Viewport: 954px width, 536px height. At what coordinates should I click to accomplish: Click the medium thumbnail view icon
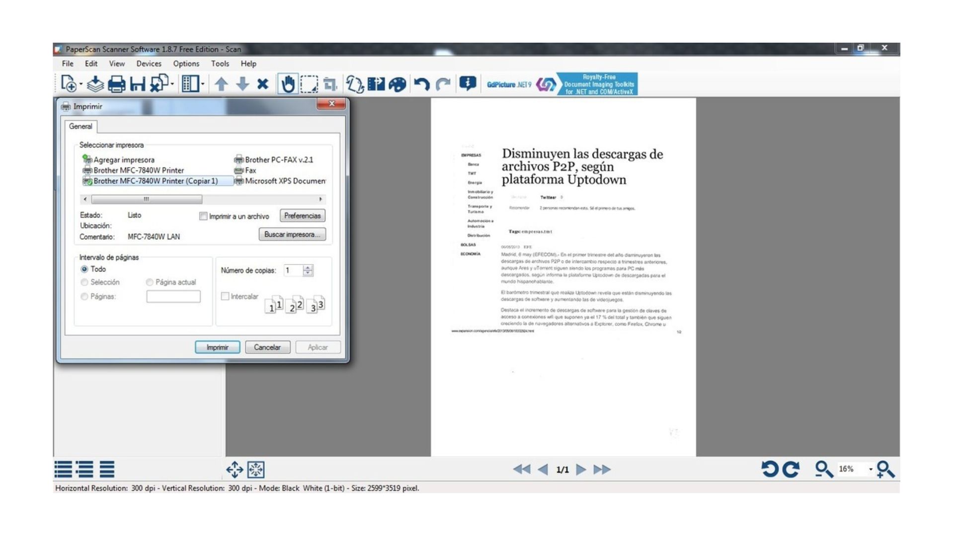point(85,469)
